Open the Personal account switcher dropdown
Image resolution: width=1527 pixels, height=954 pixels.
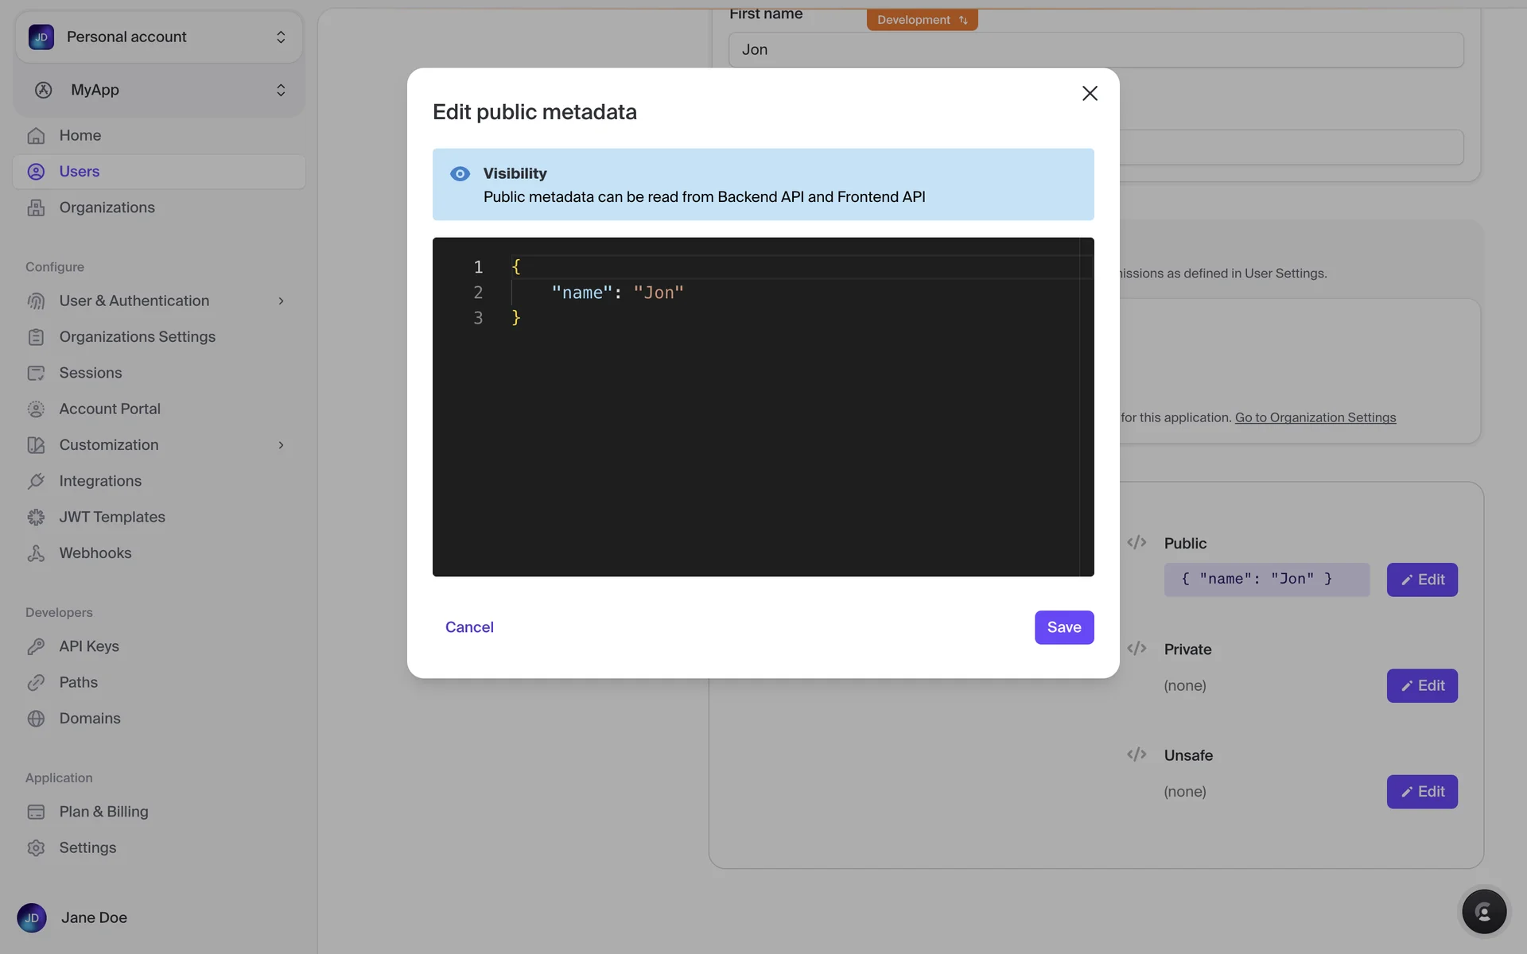[159, 37]
